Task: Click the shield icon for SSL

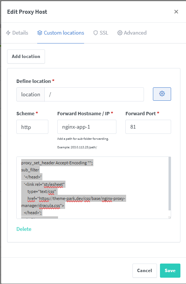Action: (x=95, y=33)
